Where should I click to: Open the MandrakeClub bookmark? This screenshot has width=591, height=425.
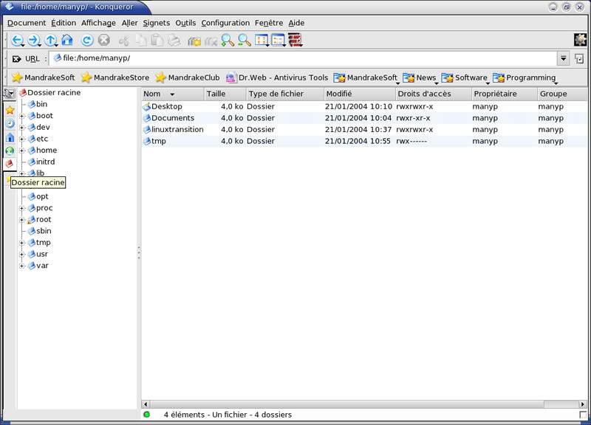tap(188, 77)
